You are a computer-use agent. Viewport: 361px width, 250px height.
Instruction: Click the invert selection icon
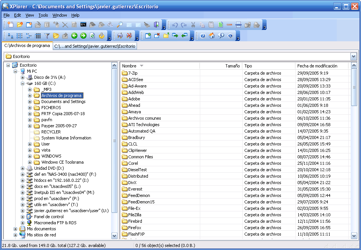(x=239, y=25)
